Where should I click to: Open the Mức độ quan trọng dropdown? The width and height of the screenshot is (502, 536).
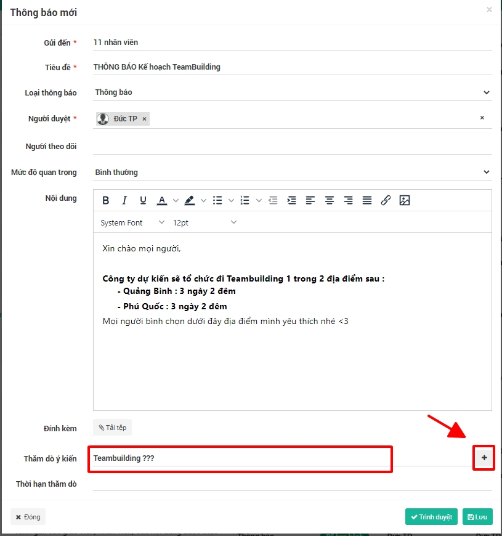(293, 173)
